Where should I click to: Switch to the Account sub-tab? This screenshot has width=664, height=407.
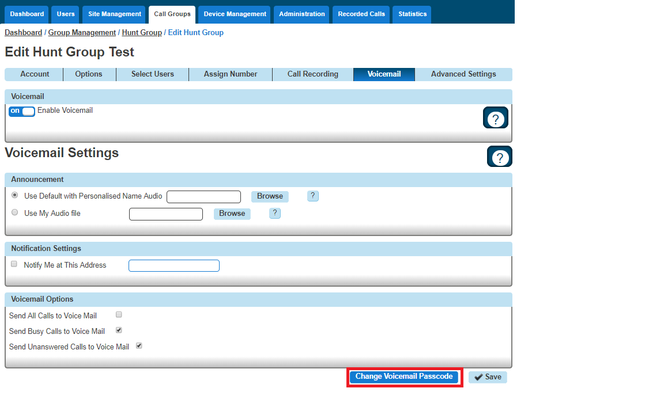(x=35, y=74)
